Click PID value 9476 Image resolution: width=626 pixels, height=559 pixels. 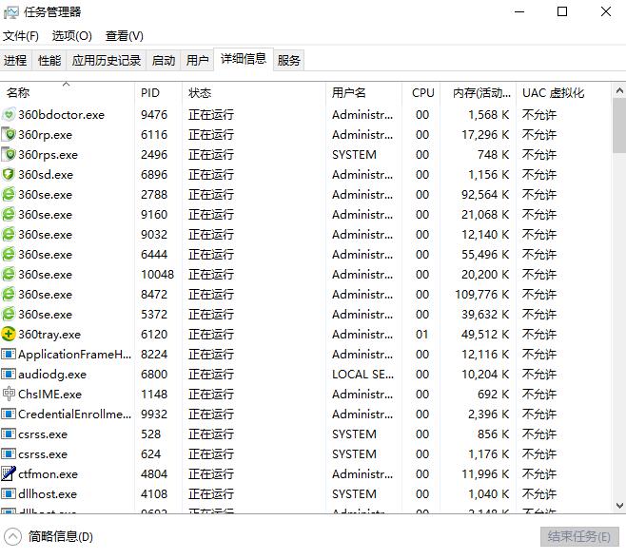tap(154, 115)
